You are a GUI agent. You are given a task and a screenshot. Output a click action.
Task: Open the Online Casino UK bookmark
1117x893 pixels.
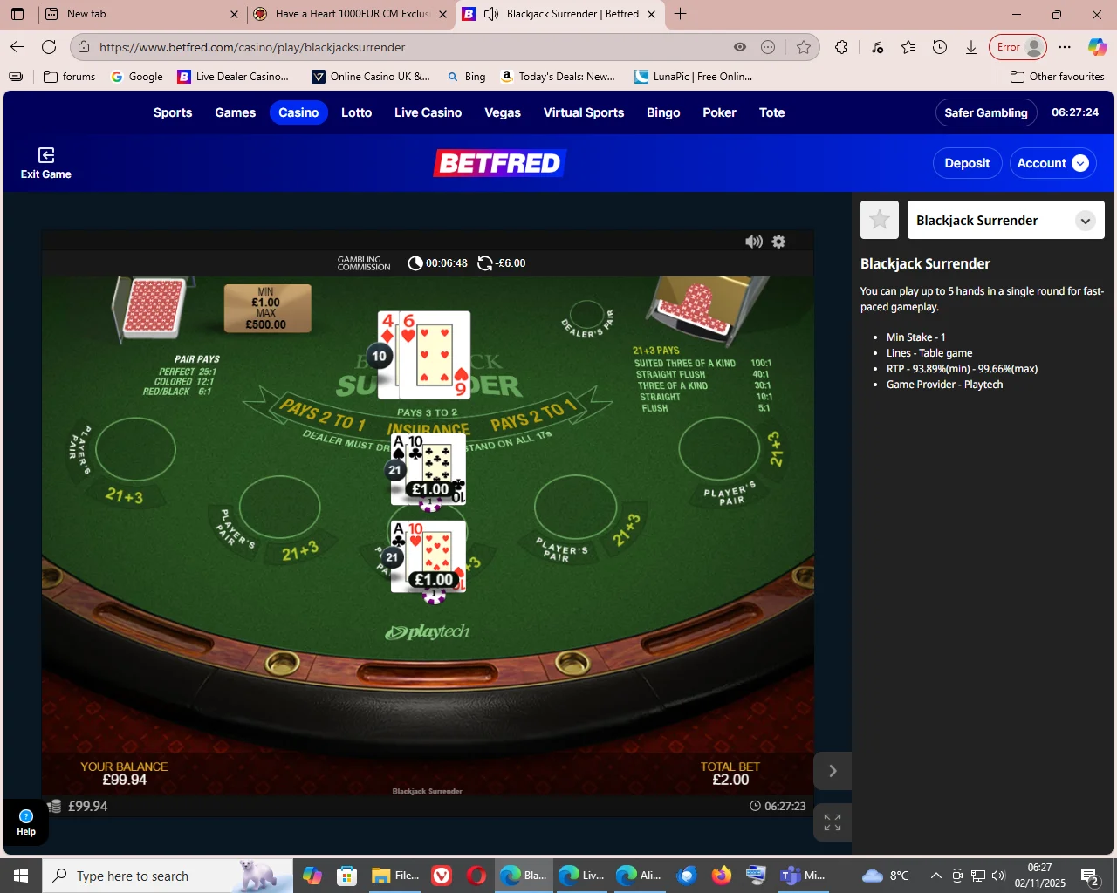[371, 77]
